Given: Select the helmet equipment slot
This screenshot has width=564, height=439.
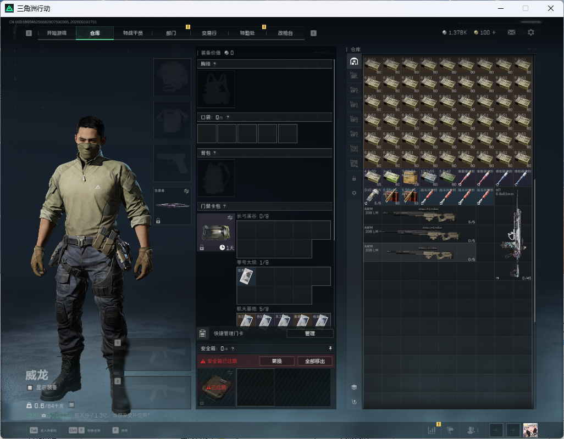Looking at the screenshot, I should (172, 77).
